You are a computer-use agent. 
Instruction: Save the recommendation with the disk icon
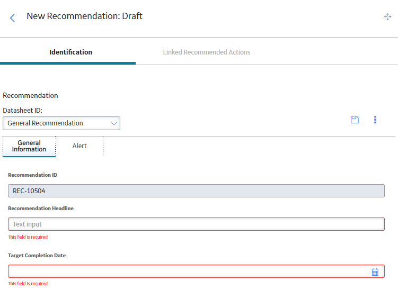355,120
